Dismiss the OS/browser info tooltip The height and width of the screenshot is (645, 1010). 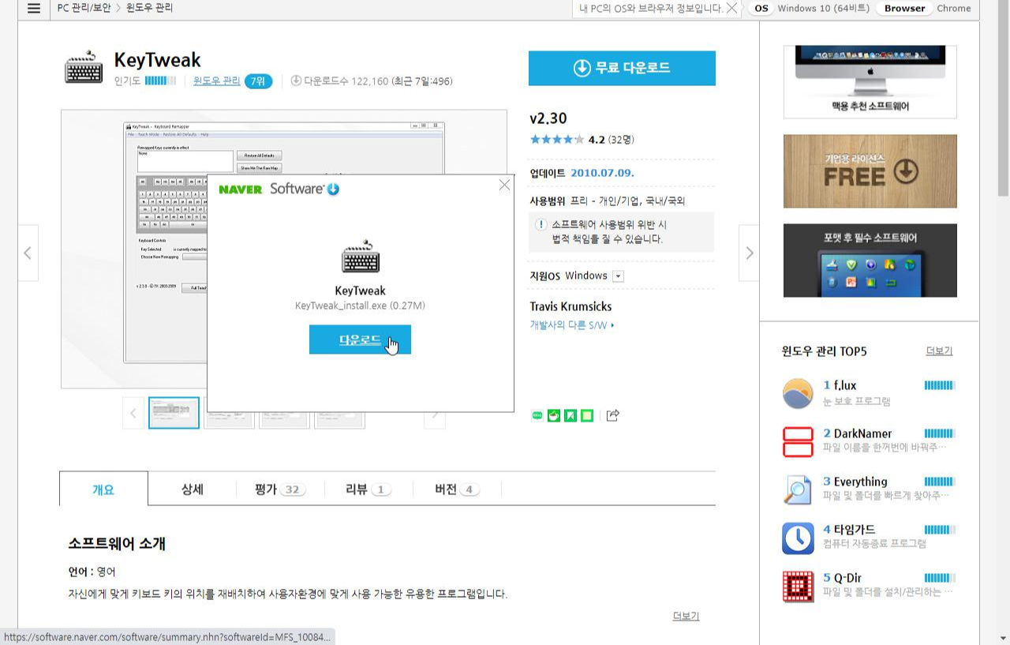point(731,8)
